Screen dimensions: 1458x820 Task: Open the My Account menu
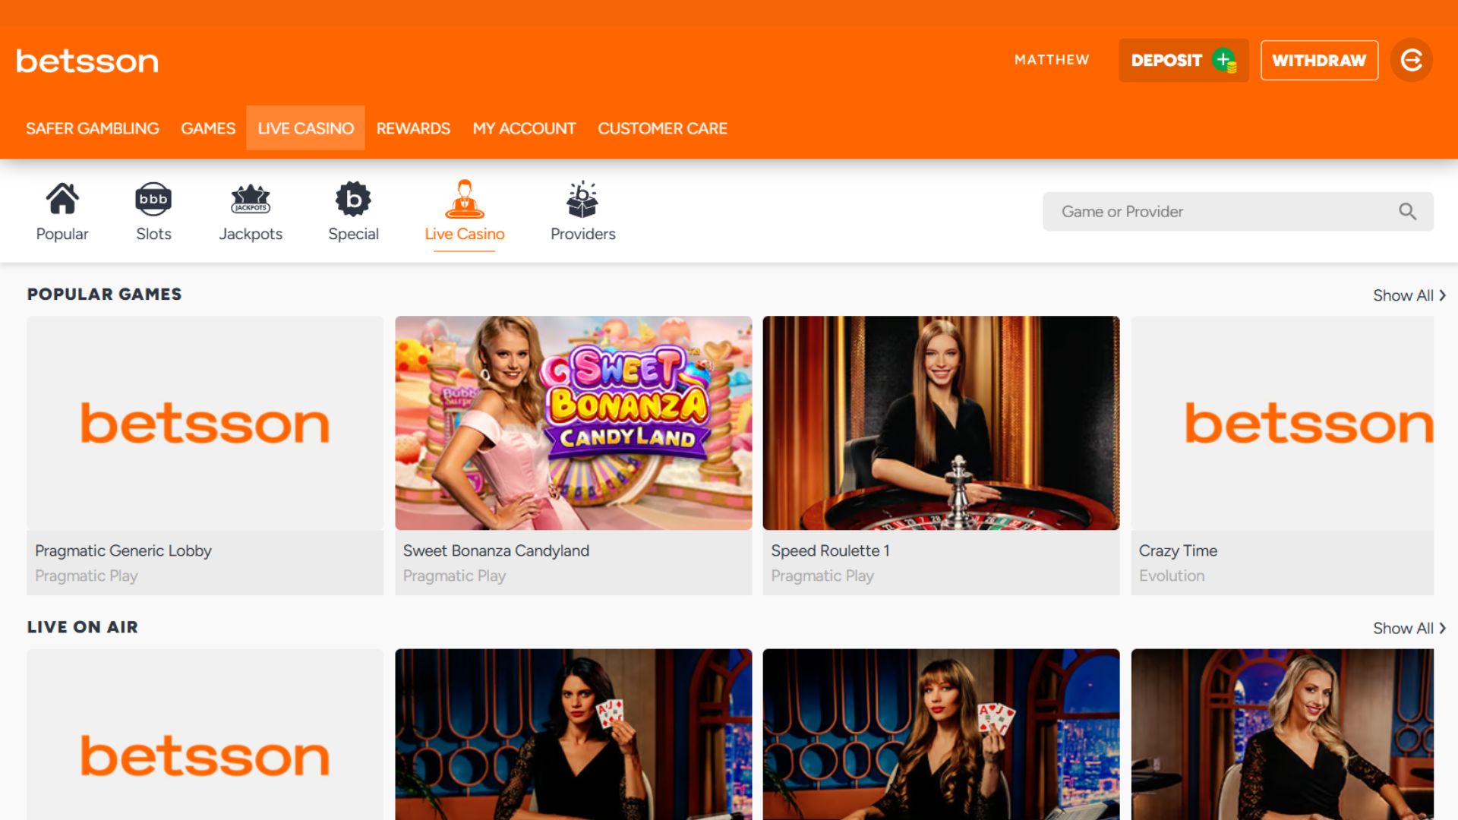tap(524, 128)
